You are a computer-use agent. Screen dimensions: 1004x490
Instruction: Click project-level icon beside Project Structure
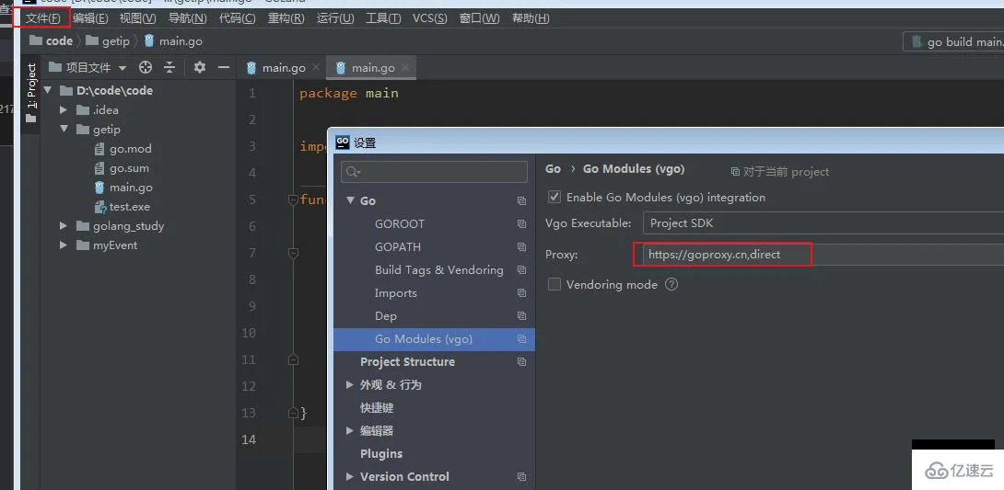(522, 361)
